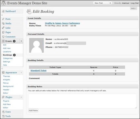The image size is (140, 119).
Task: Click inside the booking notes text area
Action: coord(83,101)
